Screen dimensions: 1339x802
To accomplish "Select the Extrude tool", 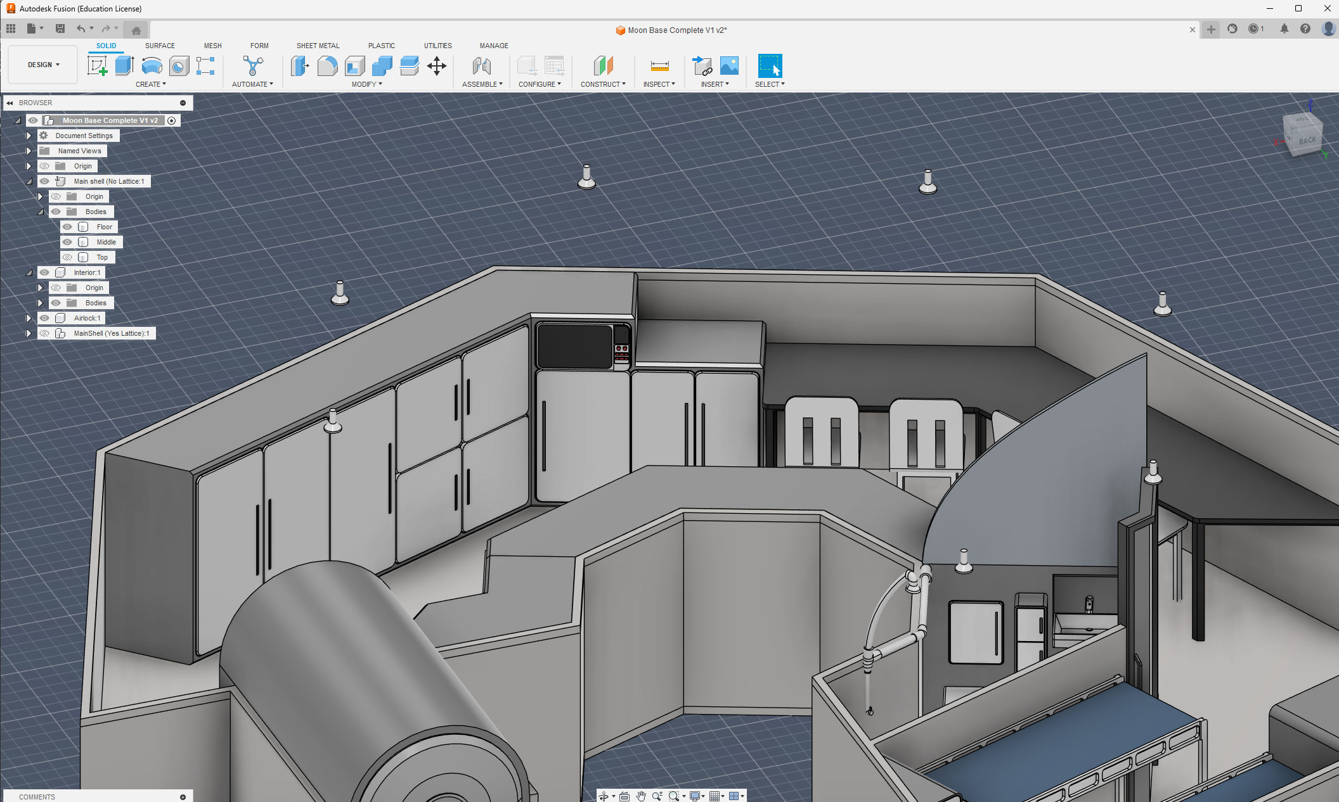I will click(x=124, y=66).
